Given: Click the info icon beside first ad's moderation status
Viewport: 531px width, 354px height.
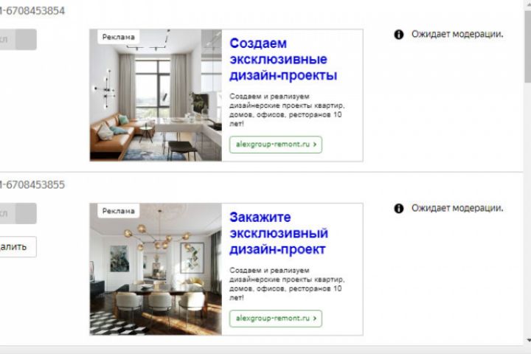Looking at the screenshot, I should coord(398,34).
